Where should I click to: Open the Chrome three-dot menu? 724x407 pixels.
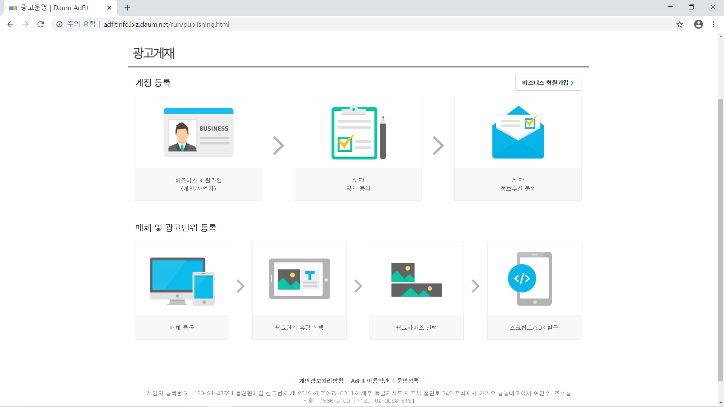pos(713,24)
